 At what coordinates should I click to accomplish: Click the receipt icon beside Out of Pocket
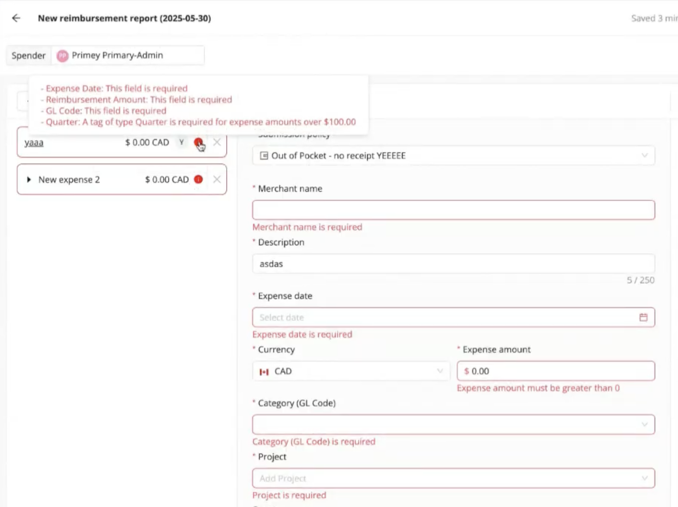pyautogui.click(x=264, y=155)
